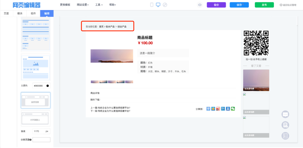This screenshot has height=148, width=303.
Task: Click the floating checklist icon at bottom right
Action: tap(285, 136)
